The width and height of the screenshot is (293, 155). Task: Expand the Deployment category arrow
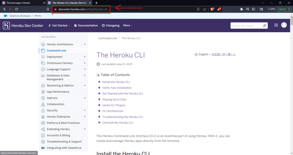85,57
